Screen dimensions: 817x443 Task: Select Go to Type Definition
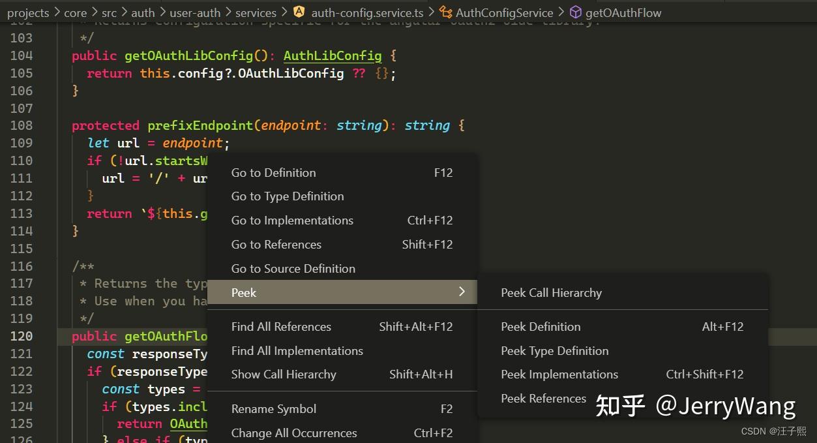[x=287, y=196]
